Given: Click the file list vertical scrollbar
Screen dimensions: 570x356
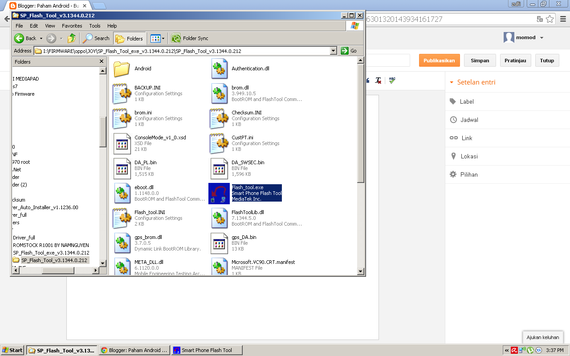Looking at the screenshot, I should coord(361,123).
